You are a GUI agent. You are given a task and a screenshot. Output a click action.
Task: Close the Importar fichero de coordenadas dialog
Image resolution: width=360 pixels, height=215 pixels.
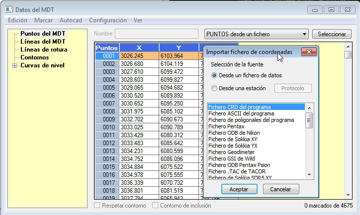point(309,52)
